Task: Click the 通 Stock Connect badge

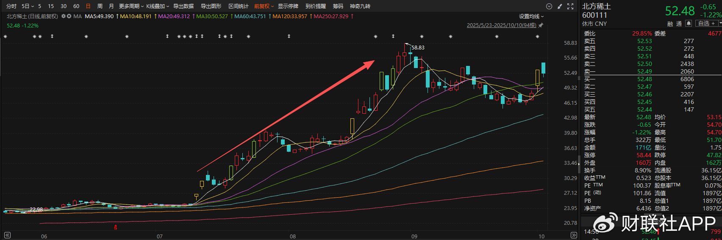Action: (x=679, y=24)
